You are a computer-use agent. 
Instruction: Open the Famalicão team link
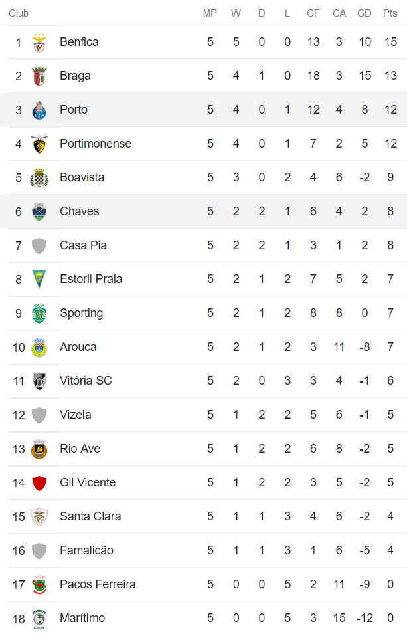[86, 550]
